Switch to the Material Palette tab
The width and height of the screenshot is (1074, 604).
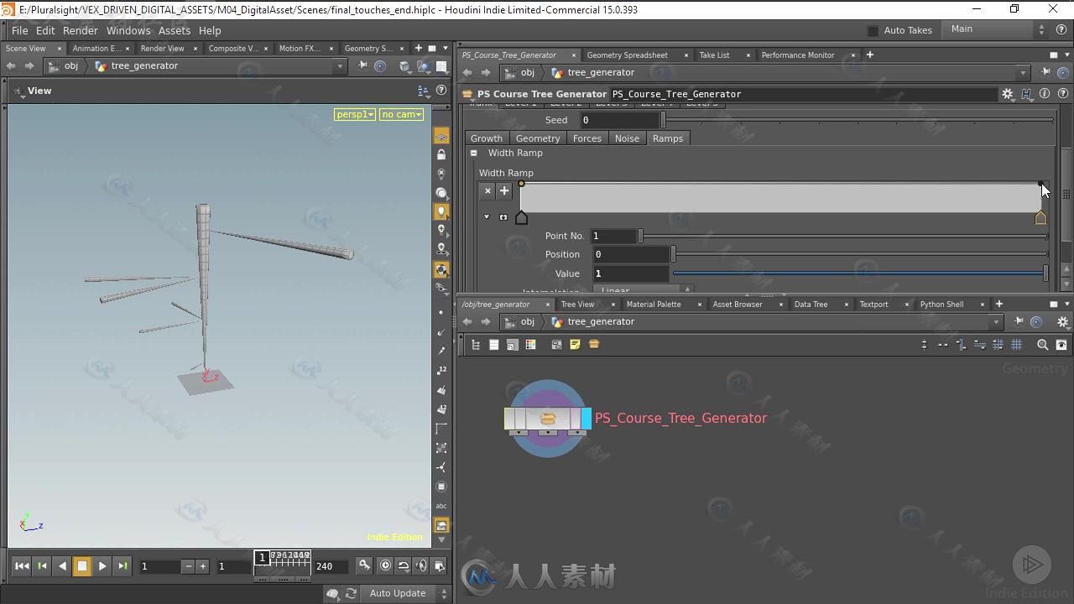coord(654,304)
